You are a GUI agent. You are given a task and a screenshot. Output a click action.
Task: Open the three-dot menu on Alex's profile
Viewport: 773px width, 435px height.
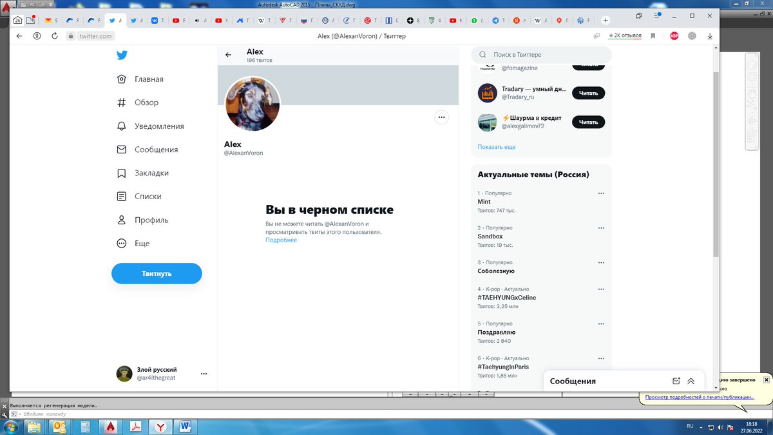(441, 117)
